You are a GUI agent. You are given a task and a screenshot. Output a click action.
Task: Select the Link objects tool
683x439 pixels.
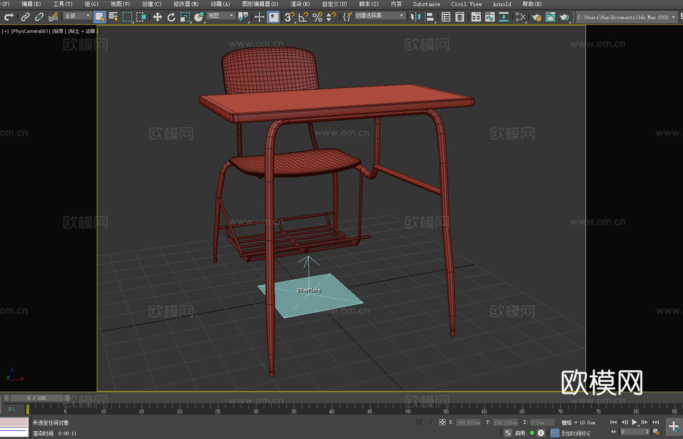25,17
